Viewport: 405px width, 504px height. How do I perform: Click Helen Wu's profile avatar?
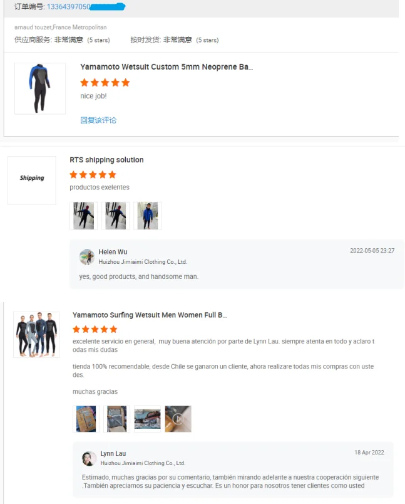click(87, 257)
